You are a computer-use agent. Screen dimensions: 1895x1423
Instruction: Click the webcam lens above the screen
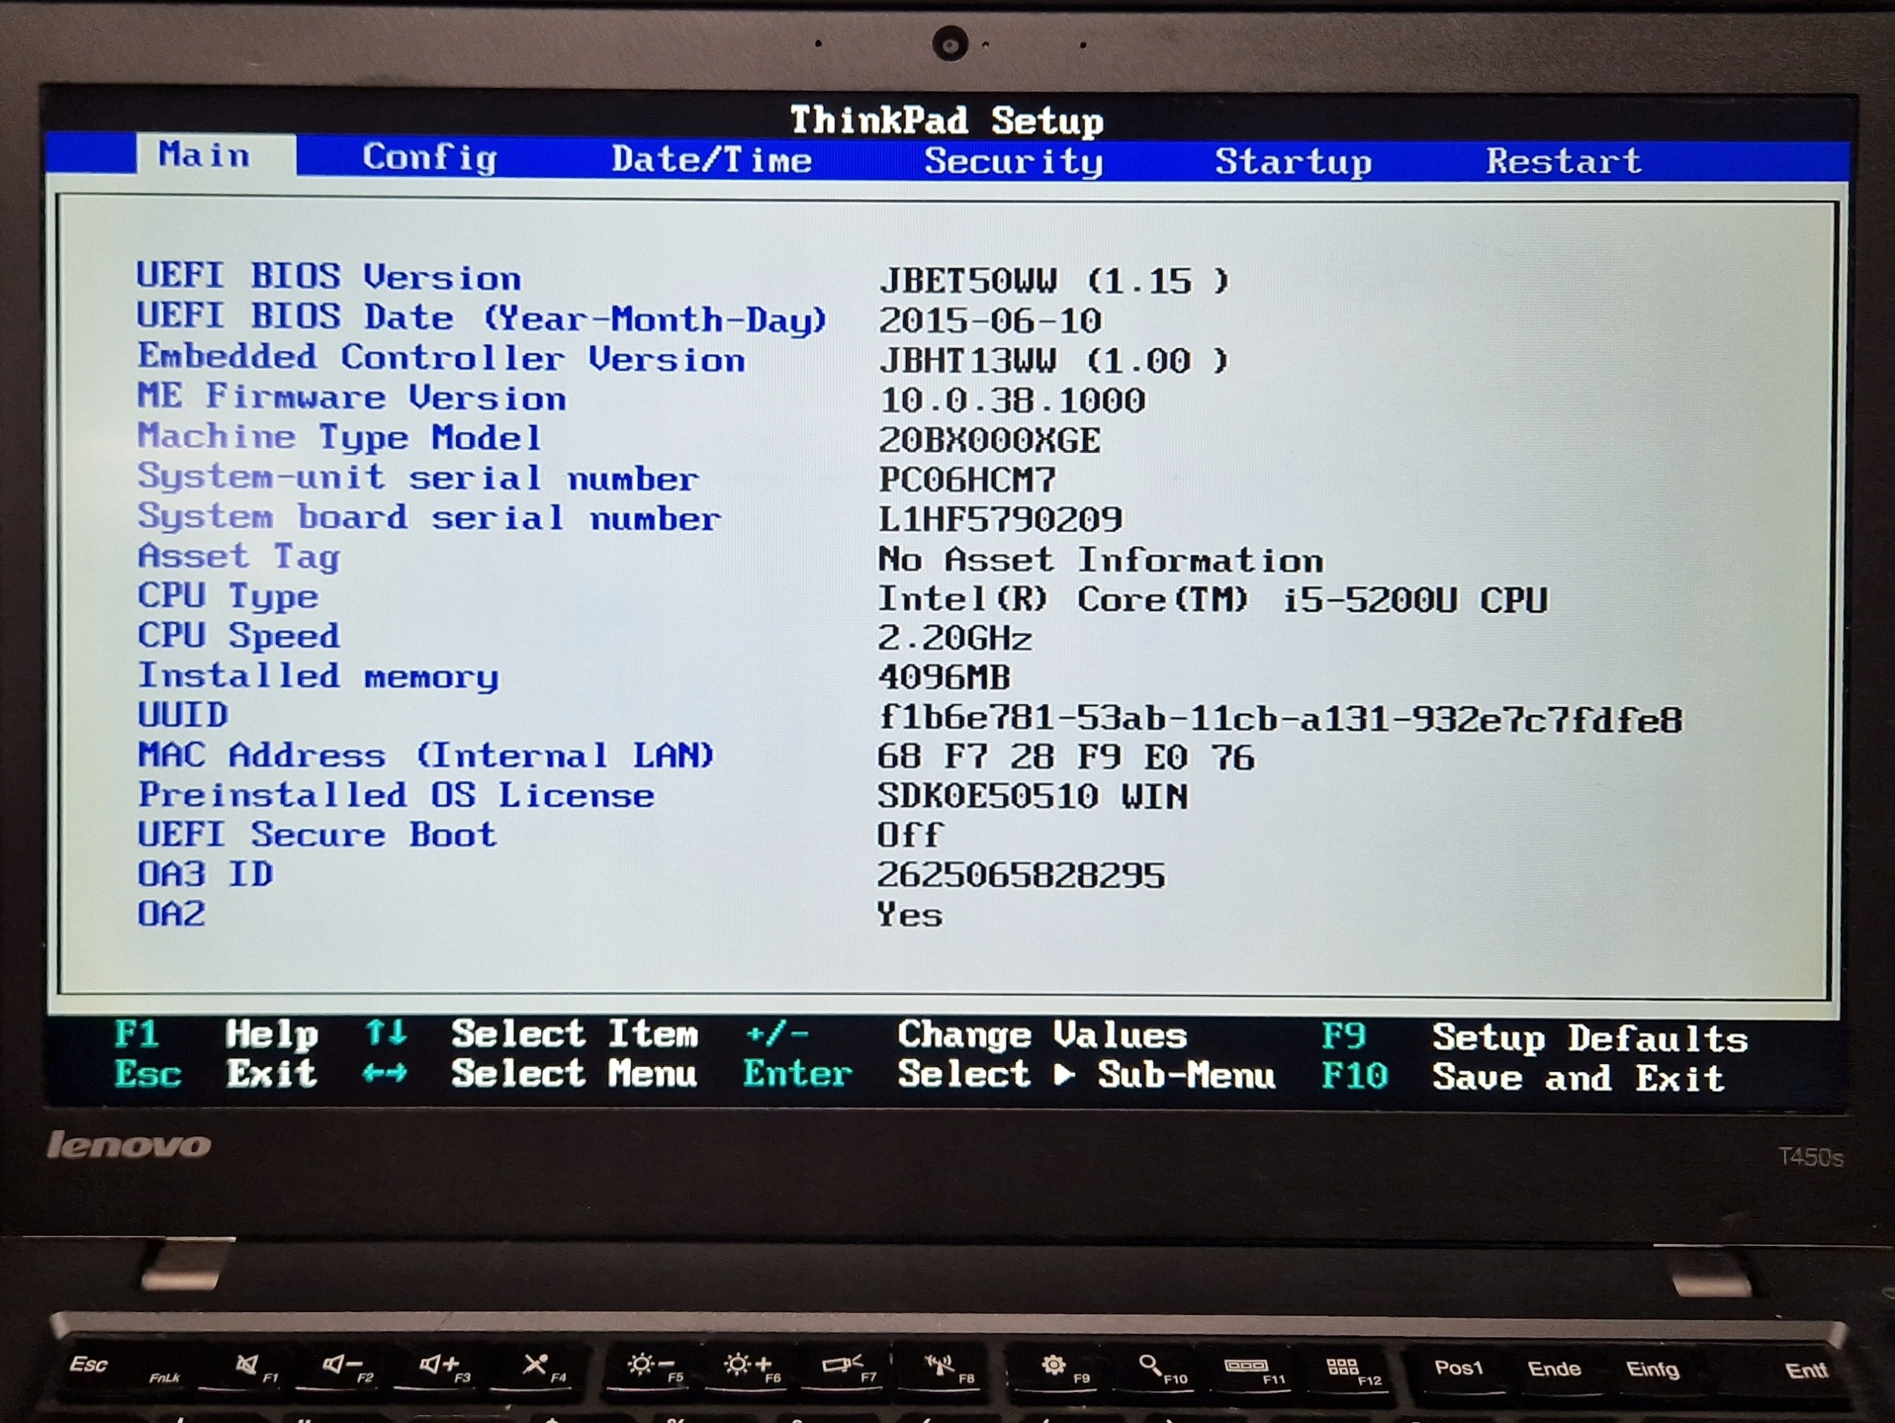click(949, 43)
